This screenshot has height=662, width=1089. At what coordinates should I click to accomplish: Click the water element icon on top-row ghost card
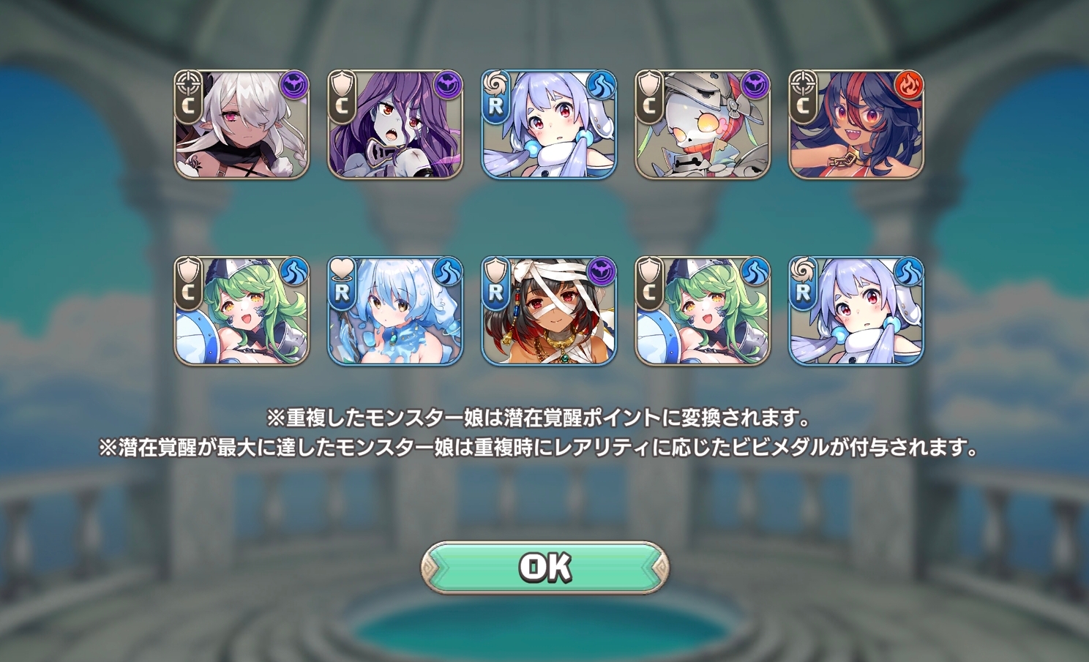601,86
